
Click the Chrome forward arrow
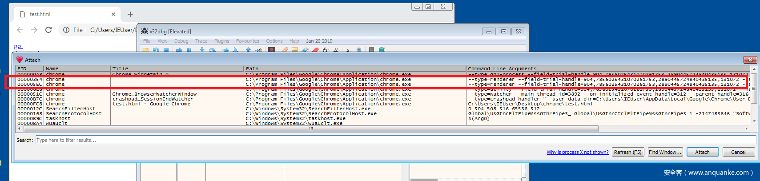click(34, 30)
